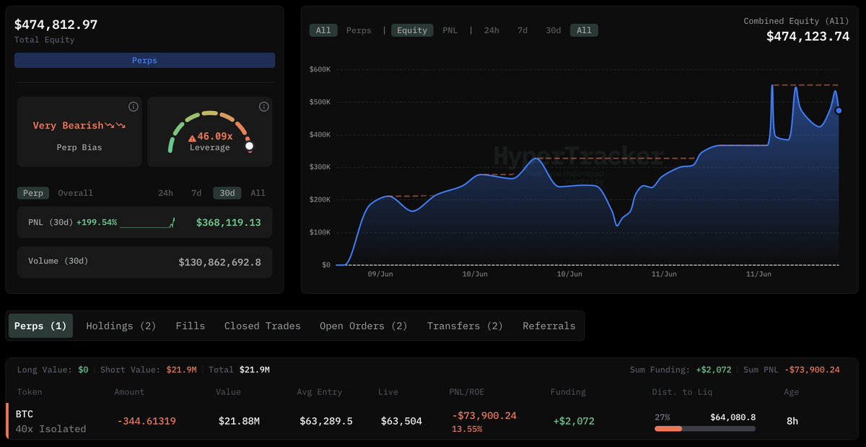Open the Fills tab
The width and height of the screenshot is (866, 447).
[x=191, y=326]
